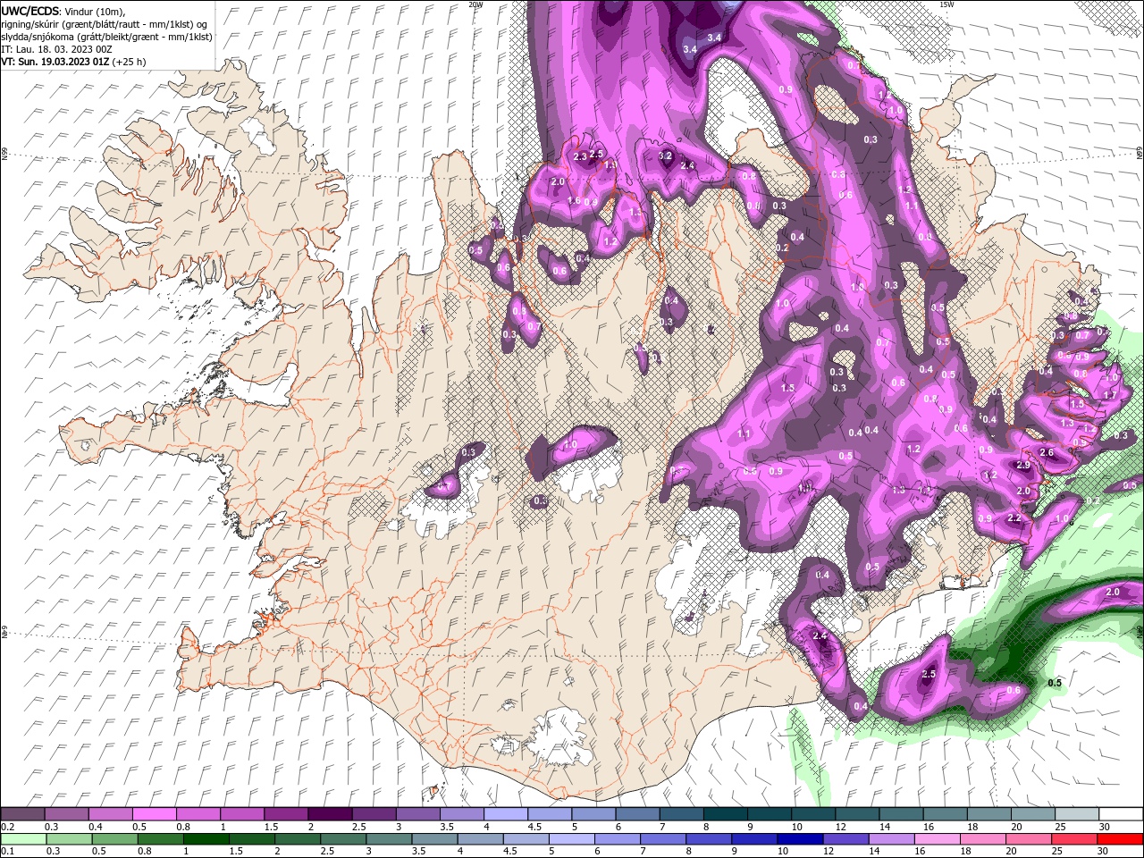This screenshot has width=1144, height=858.
Task: Click the rain legend swatch labeled 14
Action: (890, 838)
